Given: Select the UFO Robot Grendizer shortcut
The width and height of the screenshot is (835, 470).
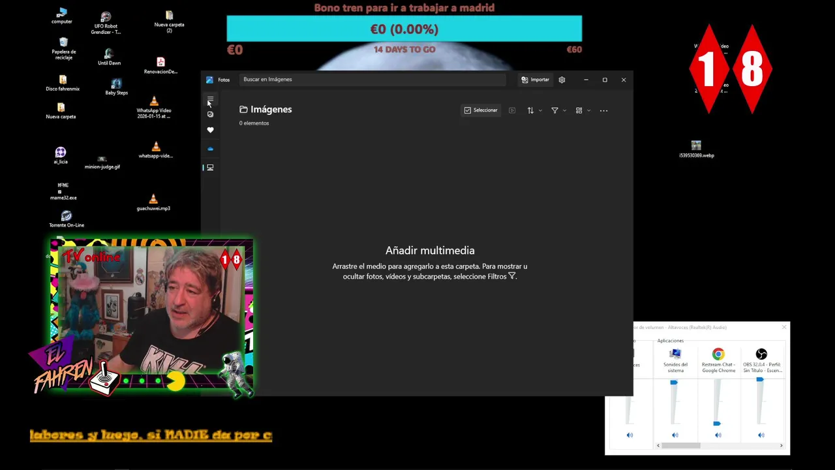Looking at the screenshot, I should [106, 23].
